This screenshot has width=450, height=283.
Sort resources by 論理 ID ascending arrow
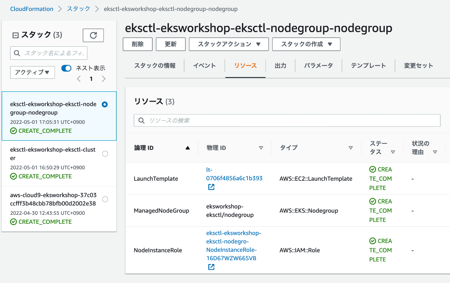[188, 148]
